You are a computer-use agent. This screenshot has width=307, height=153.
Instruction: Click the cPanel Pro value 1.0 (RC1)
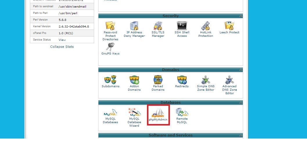tap(66, 33)
